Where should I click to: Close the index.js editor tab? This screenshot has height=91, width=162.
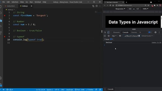point(31,6)
